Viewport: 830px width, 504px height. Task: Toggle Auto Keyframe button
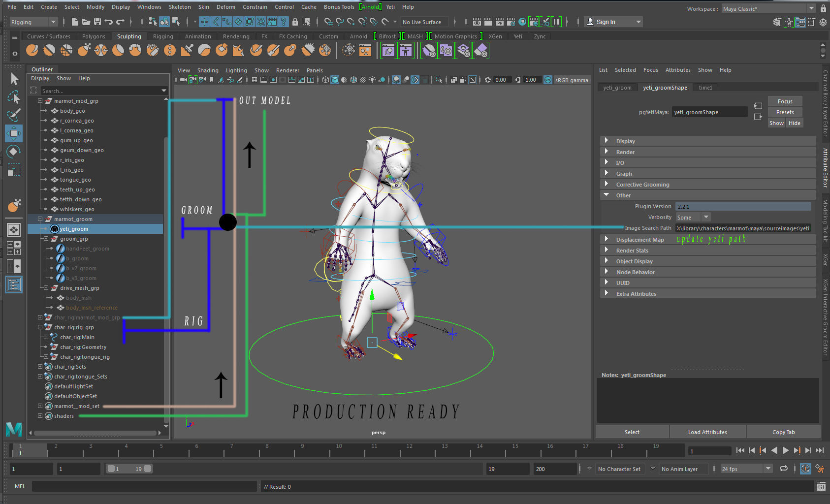(x=805, y=469)
